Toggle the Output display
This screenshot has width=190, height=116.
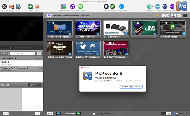[165, 7]
